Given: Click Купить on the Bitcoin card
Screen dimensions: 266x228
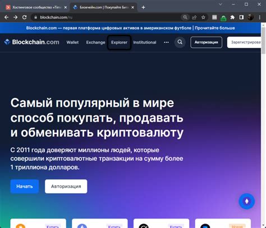Looking at the screenshot, I should [x=53, y=226].
